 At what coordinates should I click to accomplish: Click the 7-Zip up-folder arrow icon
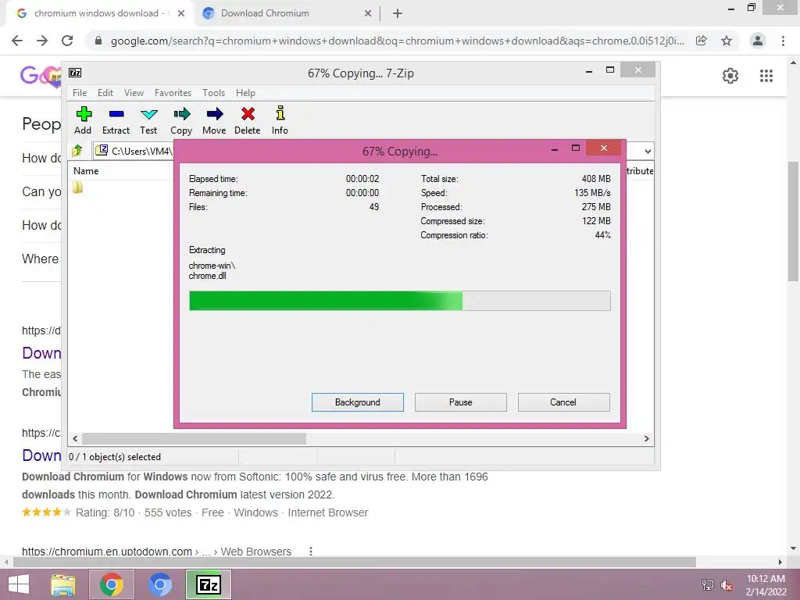tap(77, 151)
